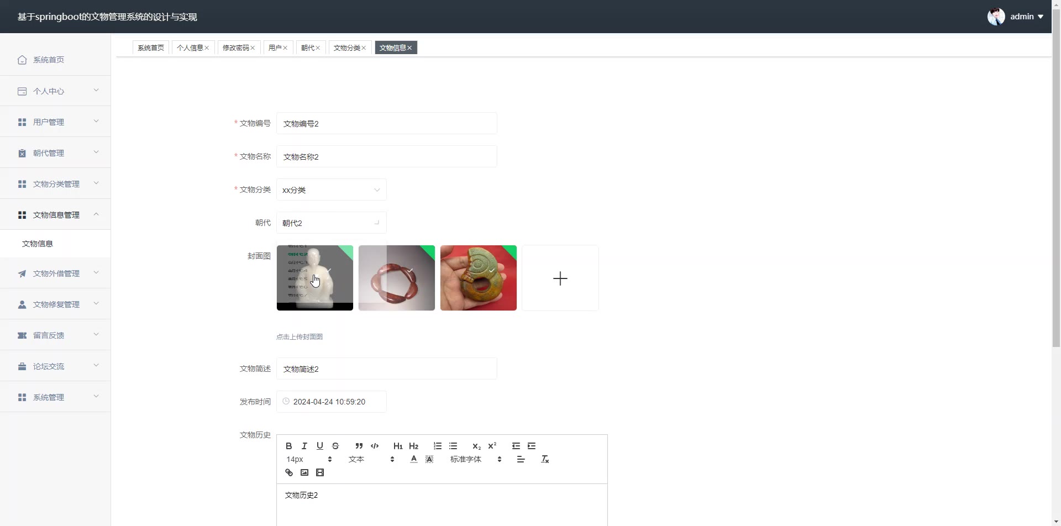This screenshot has width=1061, height=526.
Task: Apply subscript formatting
Action: tap(476, 446)
